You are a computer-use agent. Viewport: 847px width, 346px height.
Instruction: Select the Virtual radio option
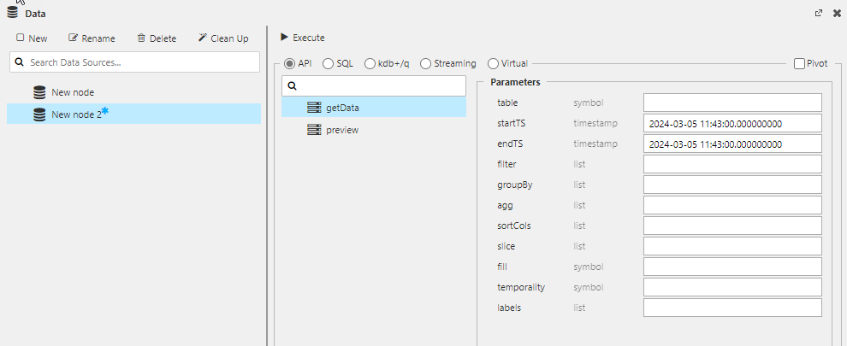click(x=493, y=63)
